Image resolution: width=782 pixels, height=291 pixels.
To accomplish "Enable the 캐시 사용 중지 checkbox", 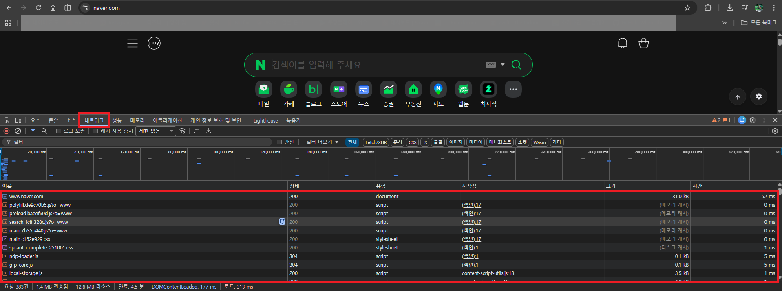I will pyautogui.click(x=95, y=131).
